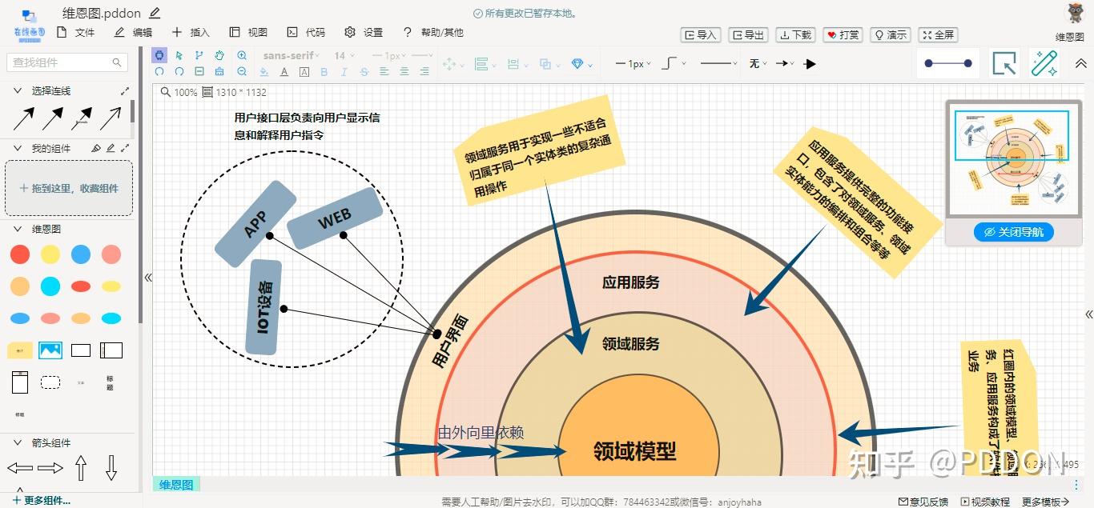This screenshot has width=1094, height=508.
Task: Select the pointer selection tool
Action: 179,55
